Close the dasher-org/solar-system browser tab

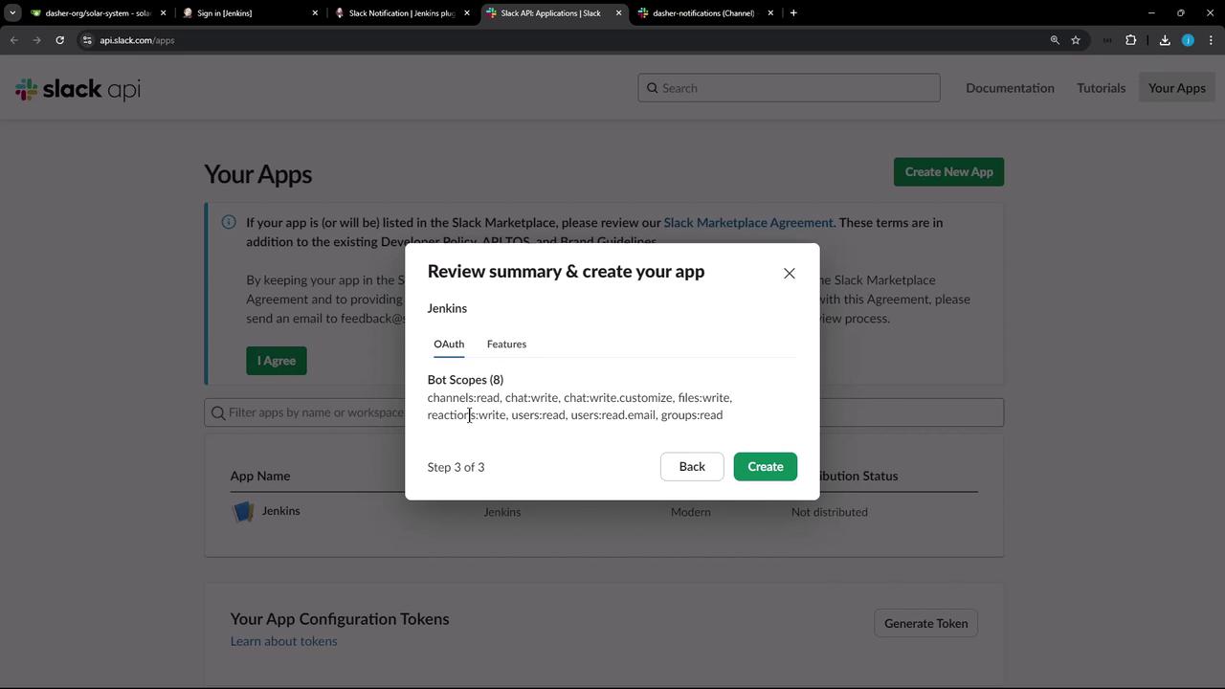coord(164,13)
